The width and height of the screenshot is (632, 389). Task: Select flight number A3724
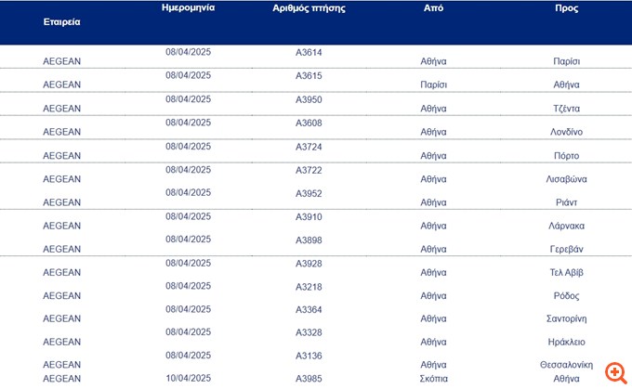309,147
